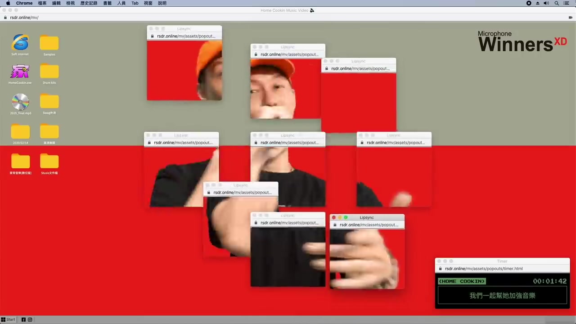The width and height of the screenshot is (576, 324).
Task: Open the 說明 menu
Action: (162, 3)
